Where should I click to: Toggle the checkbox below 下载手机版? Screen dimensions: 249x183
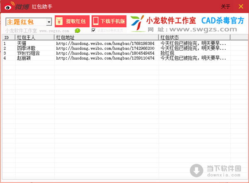pos(93,30)
